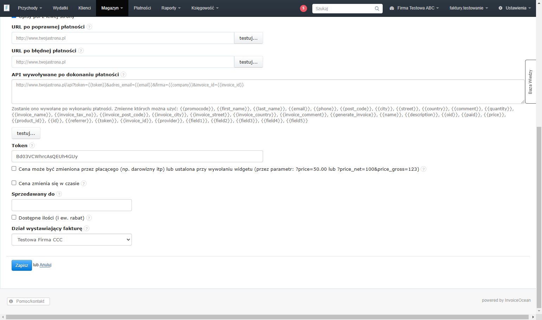Open the Księgowość dropdown menu
The image size is (542, 320).
[x=205, y=8]
